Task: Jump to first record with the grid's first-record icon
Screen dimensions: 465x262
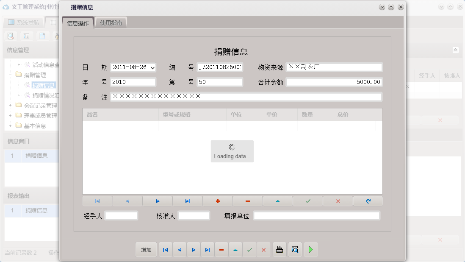Action: click(97, 201)
